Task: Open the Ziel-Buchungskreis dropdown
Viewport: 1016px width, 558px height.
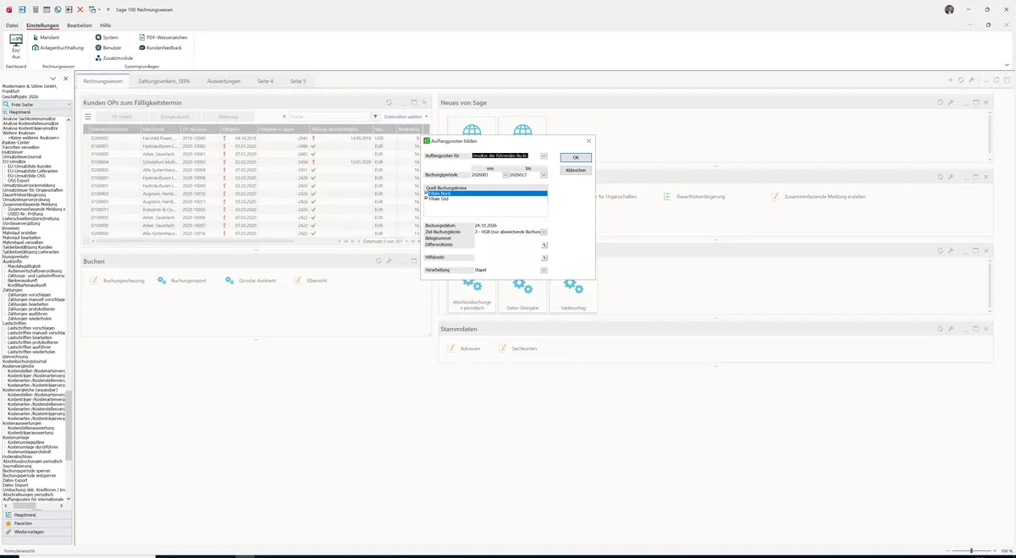Action: click(x=544, y=232)
